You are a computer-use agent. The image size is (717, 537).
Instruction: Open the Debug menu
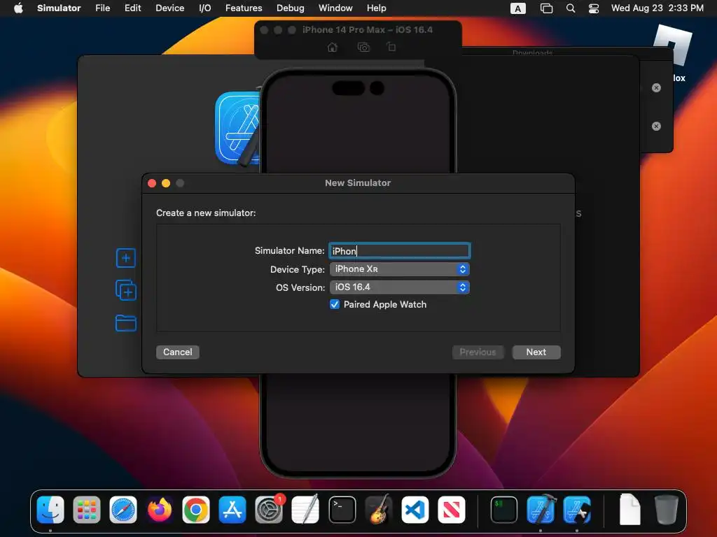point(291,8)
